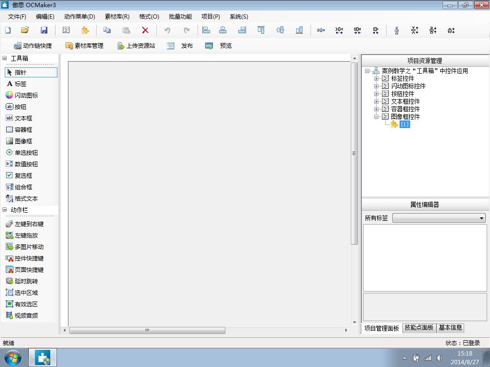Select the 延时跳转 delayed jump action

(x=26, y=281)
